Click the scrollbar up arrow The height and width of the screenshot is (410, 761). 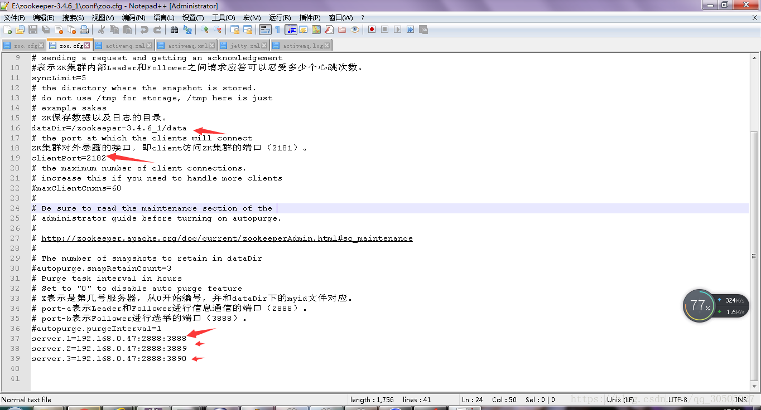(x=754, y=58)
